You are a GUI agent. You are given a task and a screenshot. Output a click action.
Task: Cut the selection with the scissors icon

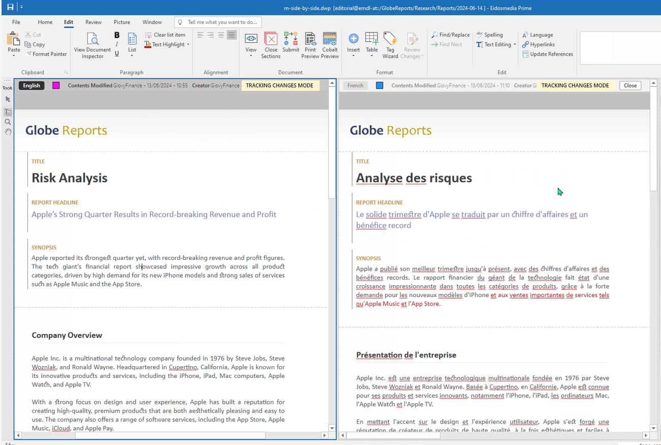[x=33, y=35]
